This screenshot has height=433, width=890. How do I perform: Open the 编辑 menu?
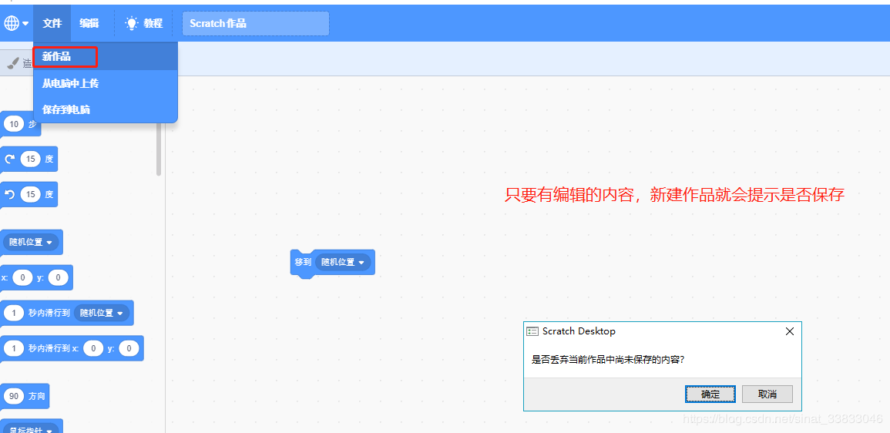coord(89,23)
